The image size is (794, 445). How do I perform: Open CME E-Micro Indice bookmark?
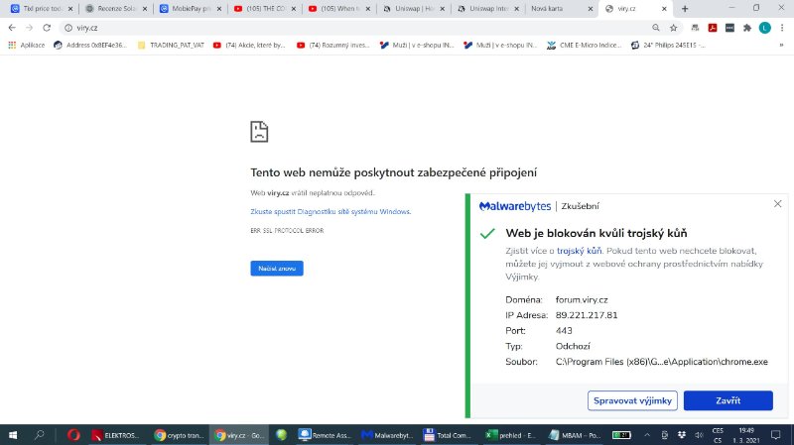pos(584,45)
